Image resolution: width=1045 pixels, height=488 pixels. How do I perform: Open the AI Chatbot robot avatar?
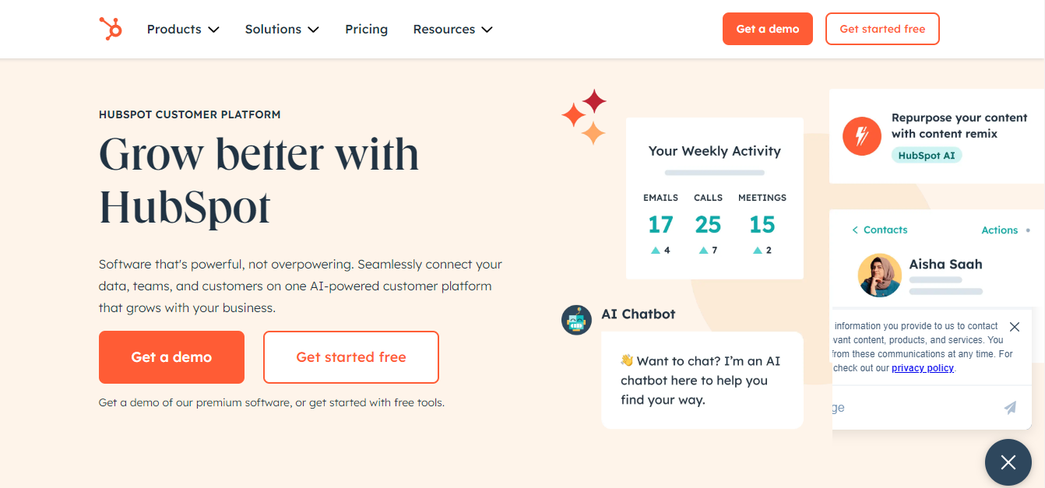pyautogui.click(x=576, y=319)
